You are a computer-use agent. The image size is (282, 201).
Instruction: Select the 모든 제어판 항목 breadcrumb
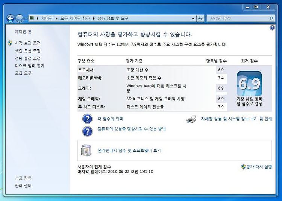pos(75,18)
